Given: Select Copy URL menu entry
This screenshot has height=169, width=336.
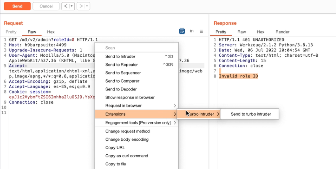Looking at the screenshot, I should coord(137,148).
